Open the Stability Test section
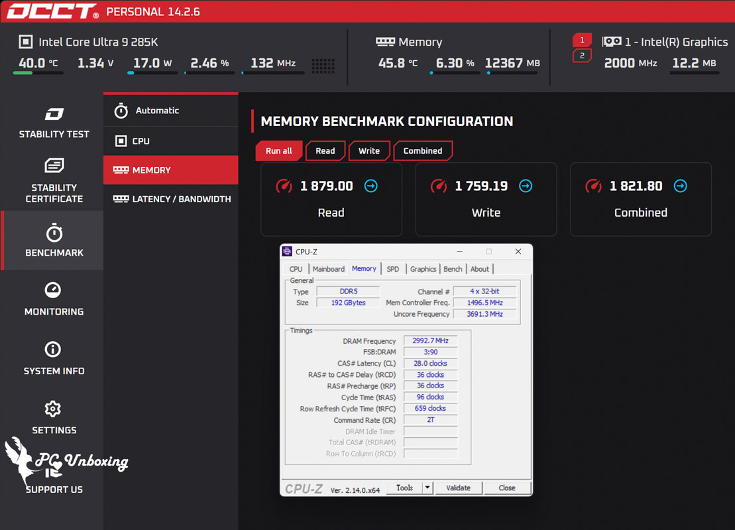735x530 pixels. coord(54,123)
